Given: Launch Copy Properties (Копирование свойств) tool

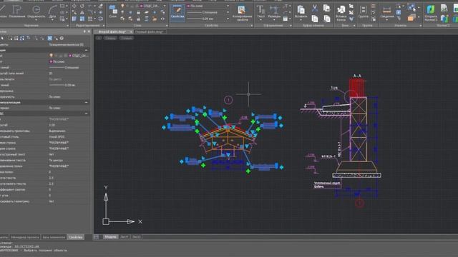Looking at the screenshot, I should [x=242, y=14].
